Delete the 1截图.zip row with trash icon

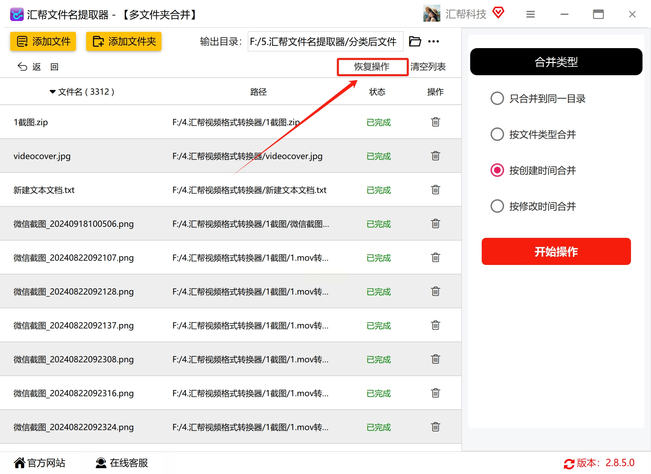pos(436,122)
